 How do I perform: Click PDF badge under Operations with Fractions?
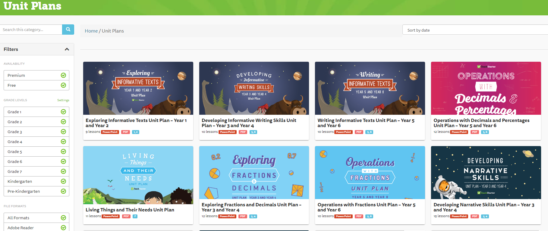[359, 216]
